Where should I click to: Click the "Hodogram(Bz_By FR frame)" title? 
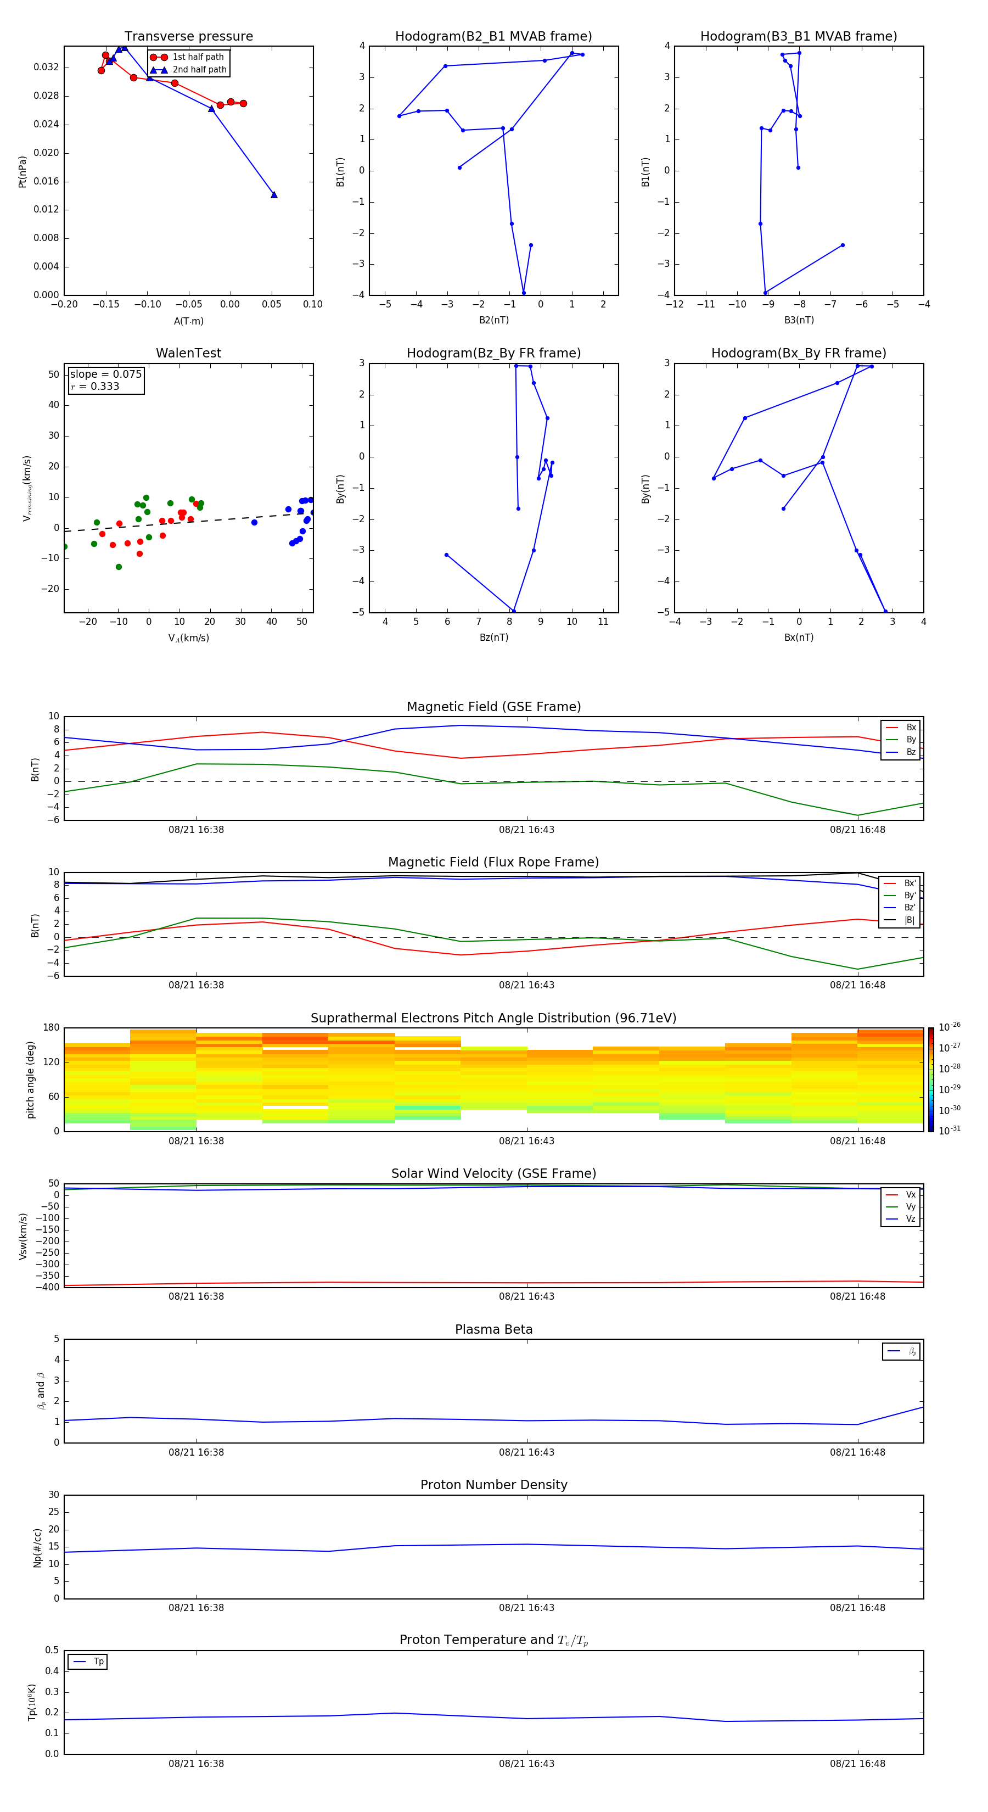tap(493, 353)
